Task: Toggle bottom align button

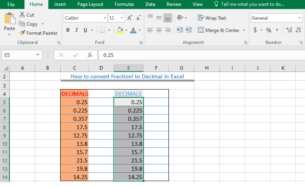Action: [167, 18]
